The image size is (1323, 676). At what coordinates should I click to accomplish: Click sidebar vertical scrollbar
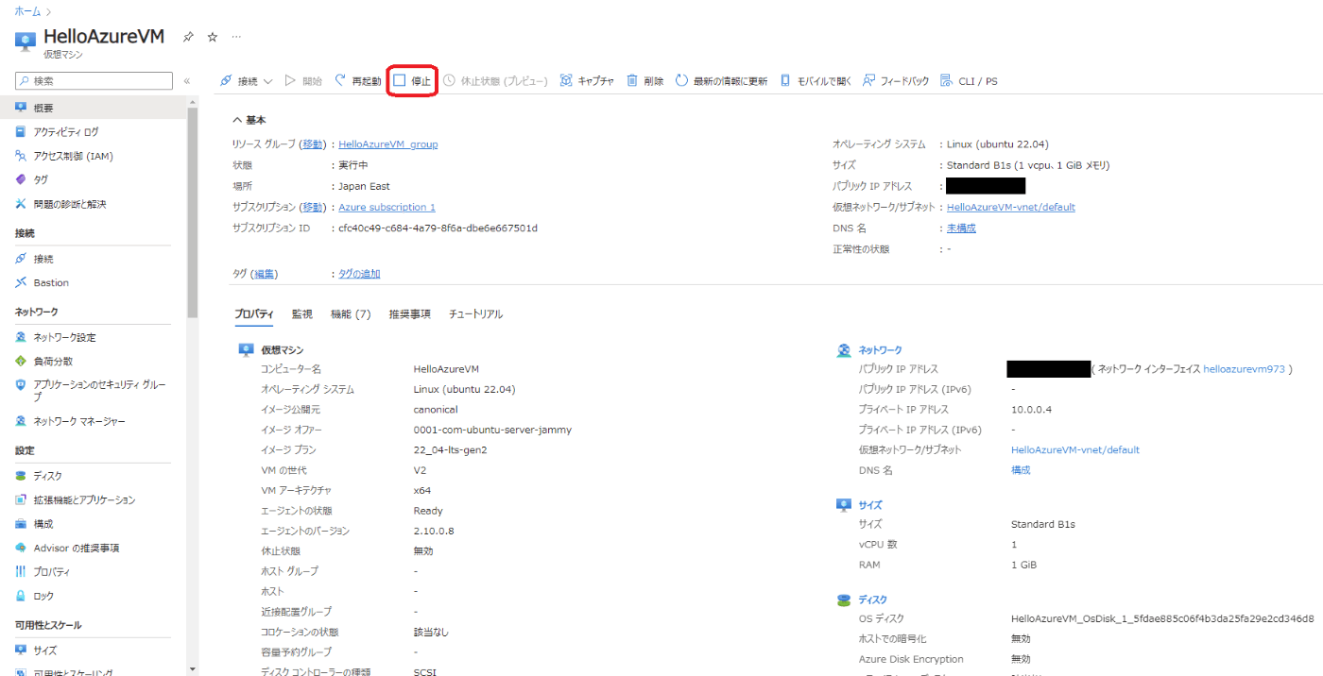193,212
